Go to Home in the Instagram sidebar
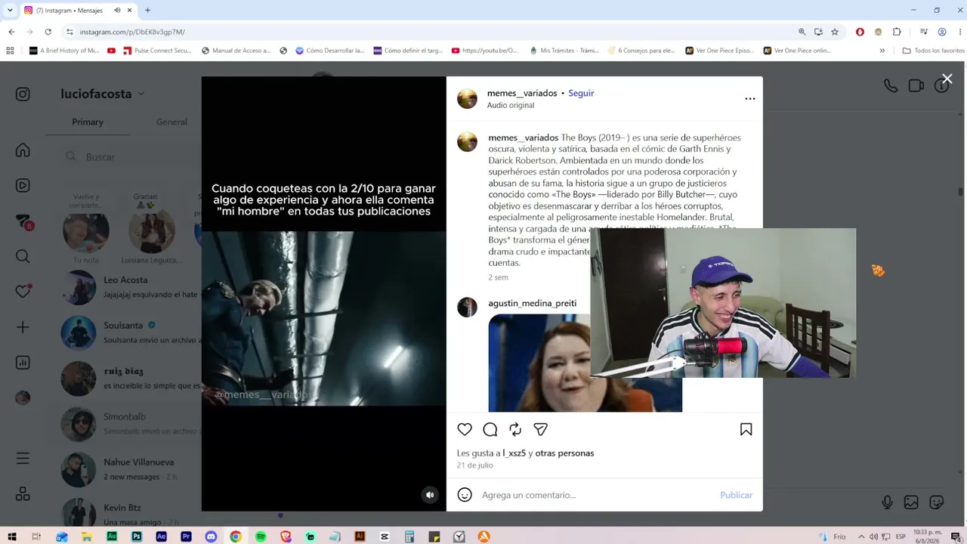Screen dimensions: 967x544 point(23,150)
